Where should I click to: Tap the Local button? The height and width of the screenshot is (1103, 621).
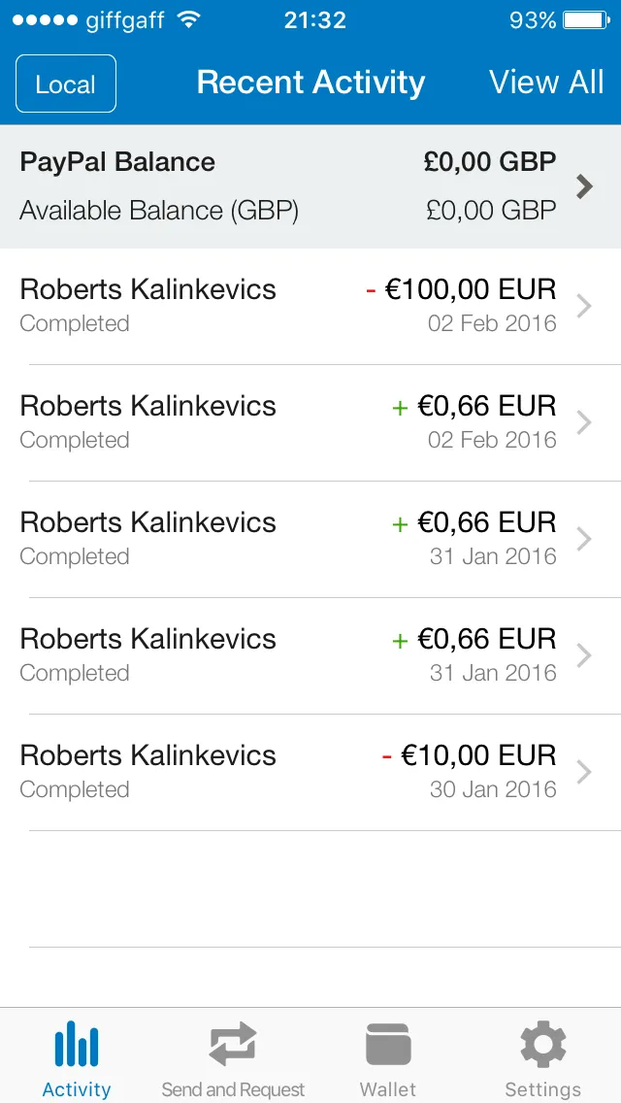click(x=66, y=84)
